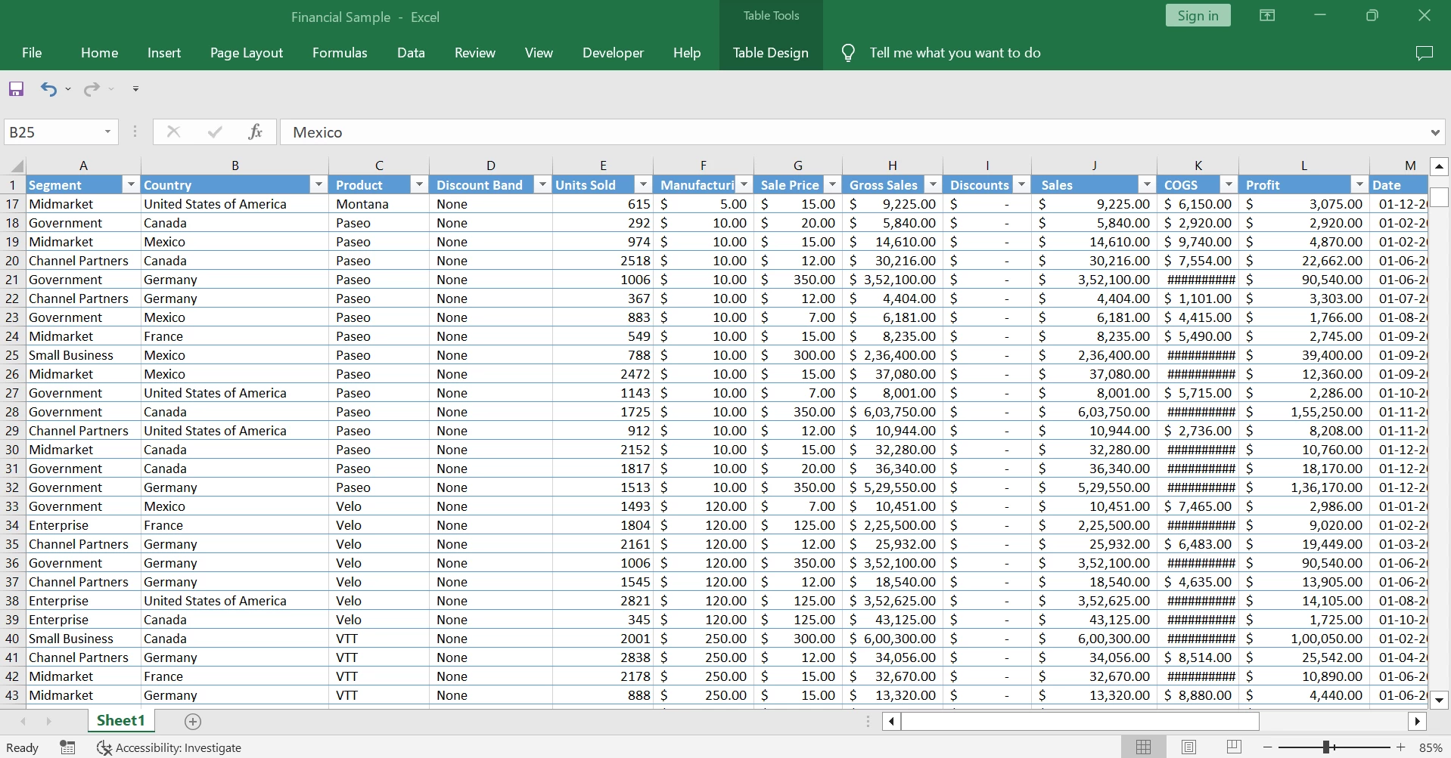This screenshot has height=758, width=1451.
Task: Click the Sign in button
Action: (x=1198, y=16)
